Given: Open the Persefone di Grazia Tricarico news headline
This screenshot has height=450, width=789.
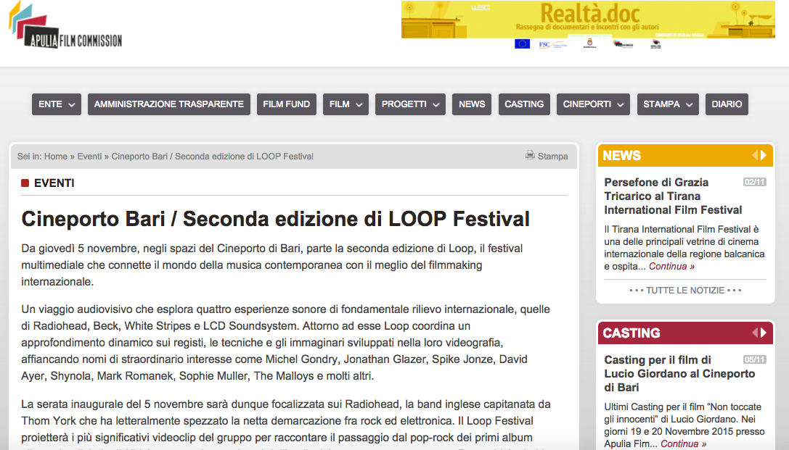Looking at the screenshot, I should coord(673,196).
